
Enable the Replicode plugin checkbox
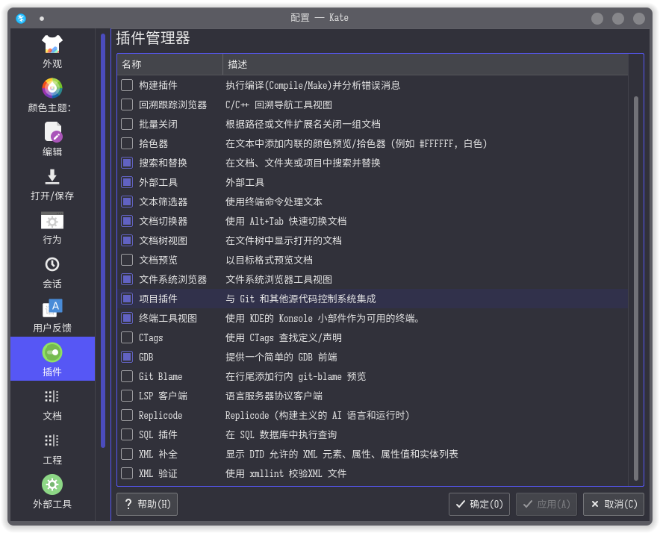click(127, 415)
